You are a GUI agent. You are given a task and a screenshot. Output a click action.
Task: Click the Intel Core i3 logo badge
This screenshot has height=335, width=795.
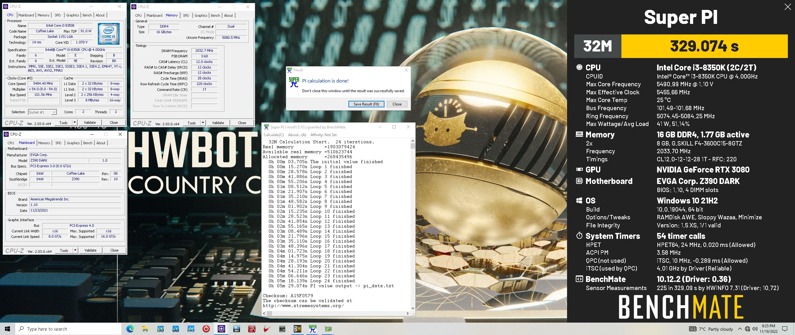(x=108, y=34)
